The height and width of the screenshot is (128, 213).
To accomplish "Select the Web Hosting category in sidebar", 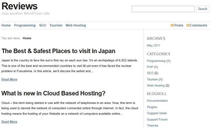I will tap(156, 86).
